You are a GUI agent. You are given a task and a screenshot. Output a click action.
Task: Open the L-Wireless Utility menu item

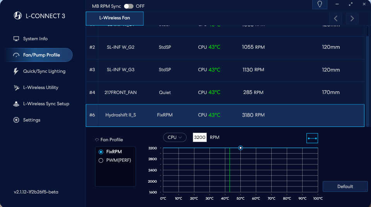[x=41, y=87]
